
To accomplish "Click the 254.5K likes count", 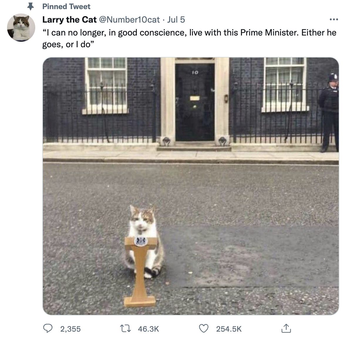I will pos(229,329).
